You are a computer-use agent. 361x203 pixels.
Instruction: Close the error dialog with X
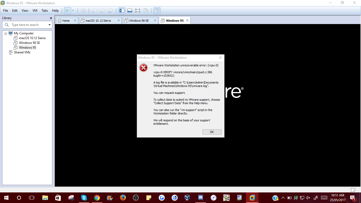220,58
